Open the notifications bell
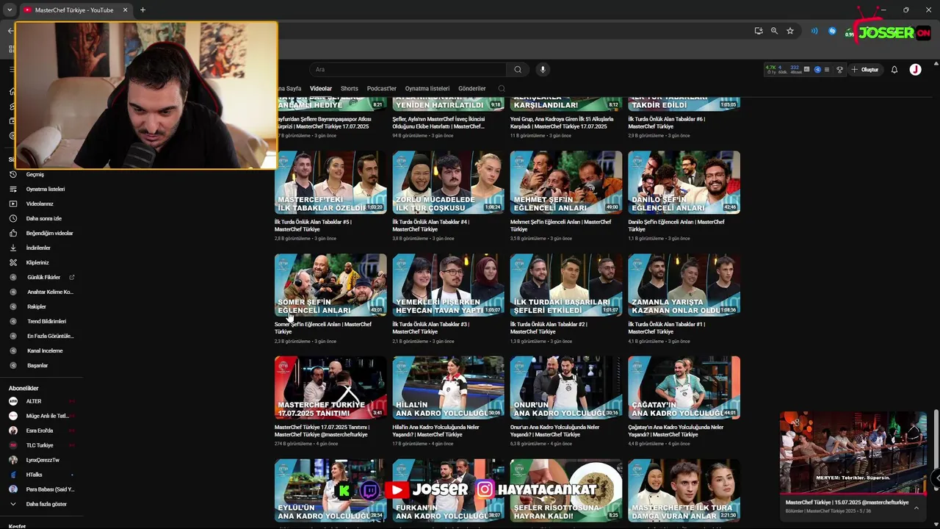 pyautogui.click(x=894, y=70)
